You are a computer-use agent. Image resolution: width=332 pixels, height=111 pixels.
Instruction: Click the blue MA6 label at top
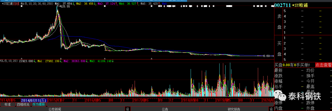click(164, 4)
